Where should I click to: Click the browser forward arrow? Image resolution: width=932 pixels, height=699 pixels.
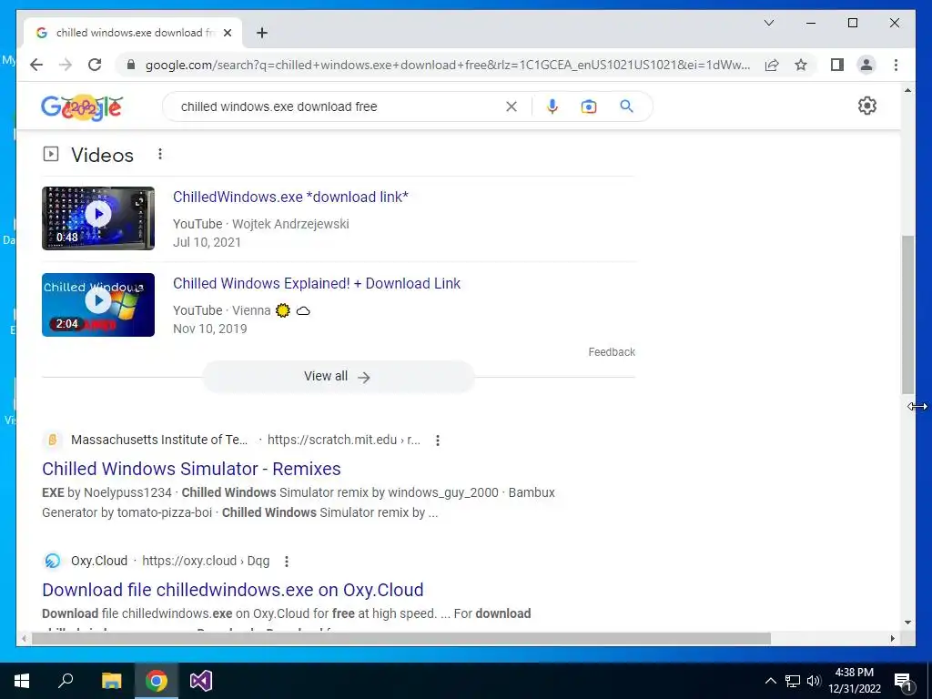coord(66,65)
